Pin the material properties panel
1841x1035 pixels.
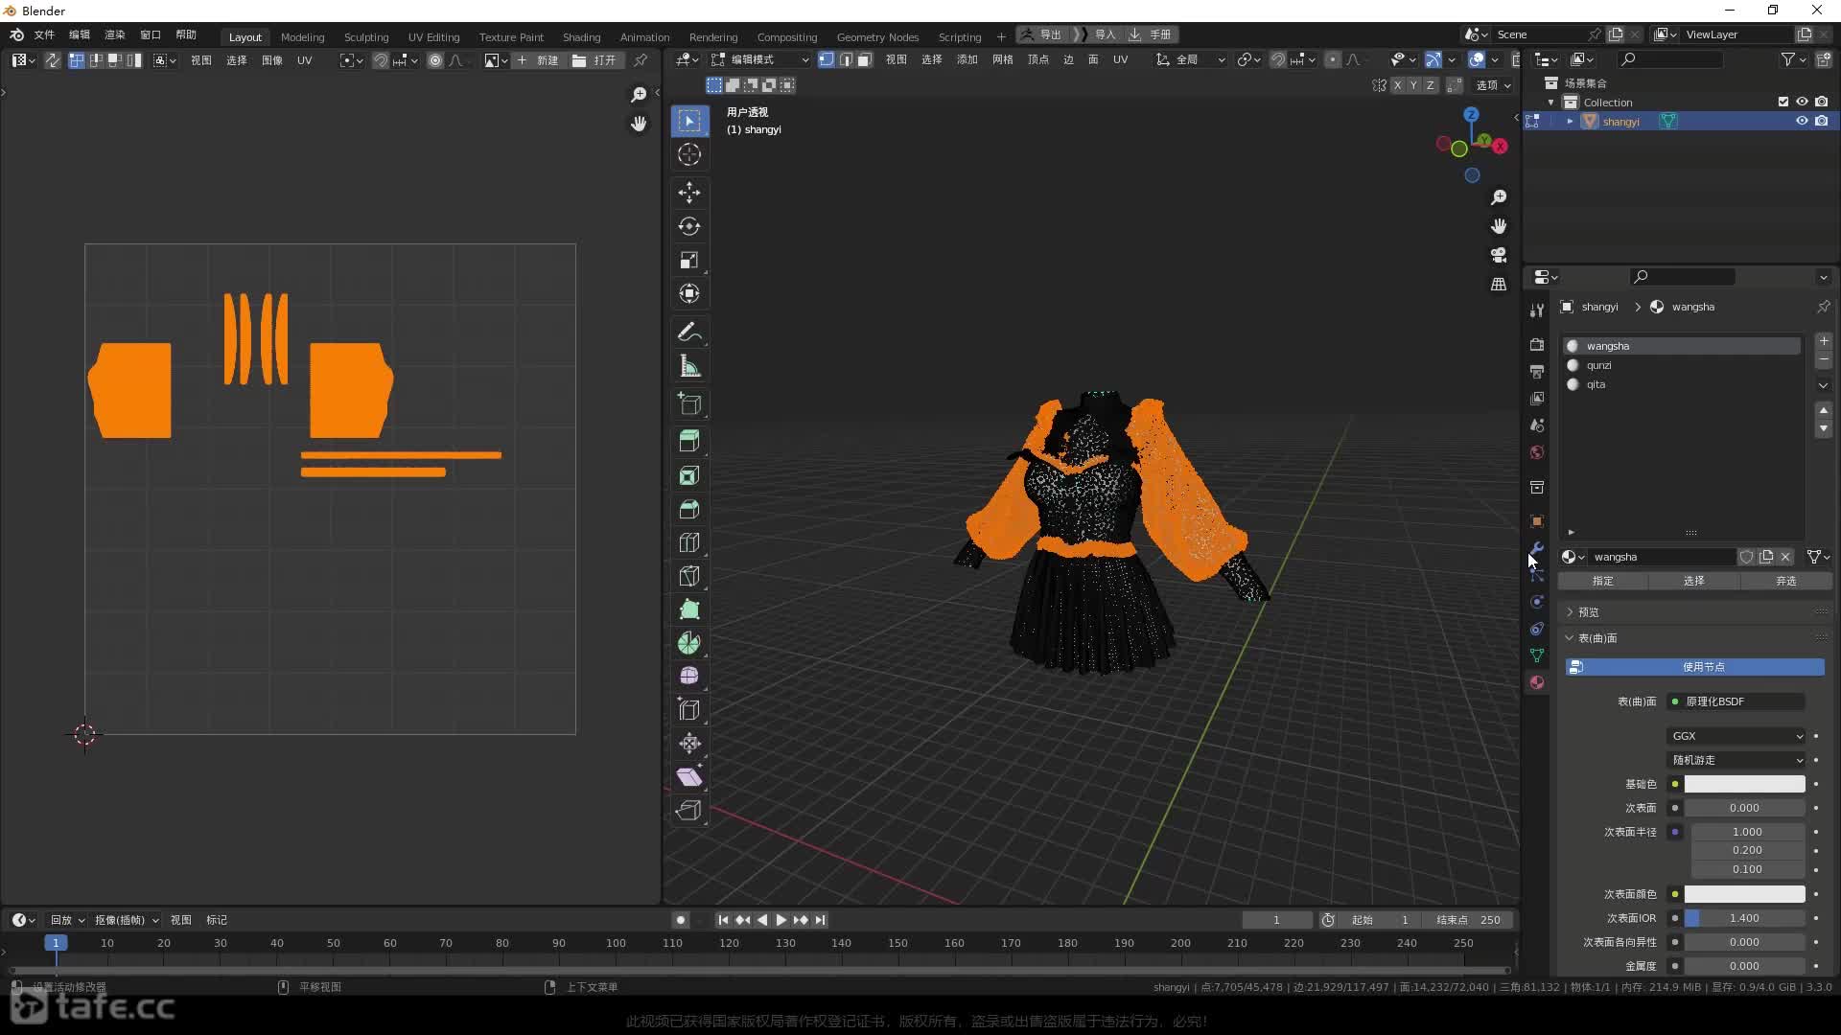1823,307
